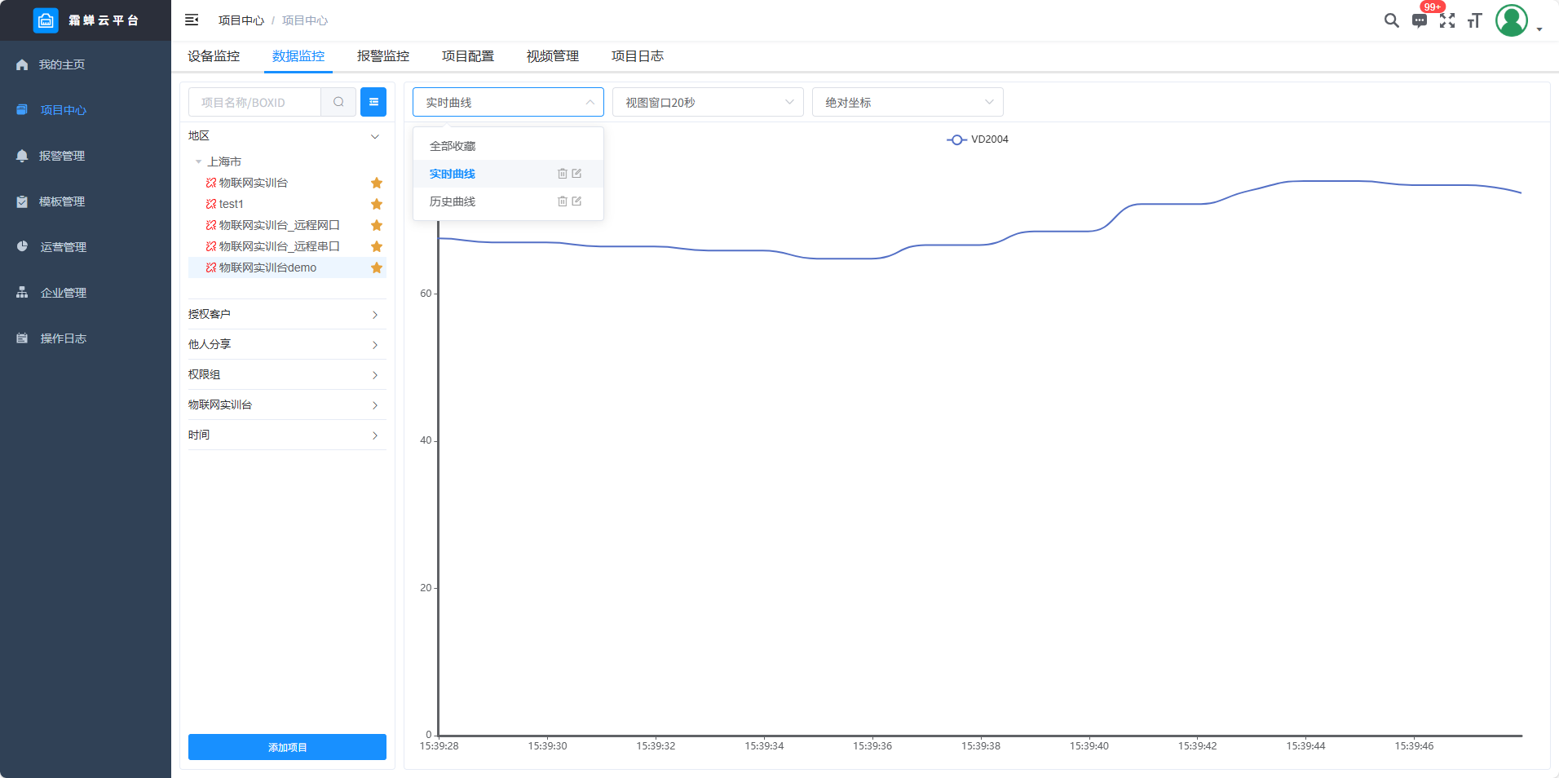
Task: Click the 添加项目 button
Action: pos(287,747)
